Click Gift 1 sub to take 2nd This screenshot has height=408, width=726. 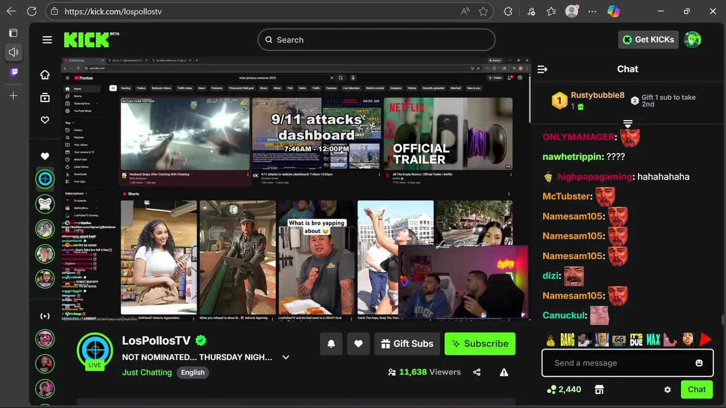(x=668, y=101)
